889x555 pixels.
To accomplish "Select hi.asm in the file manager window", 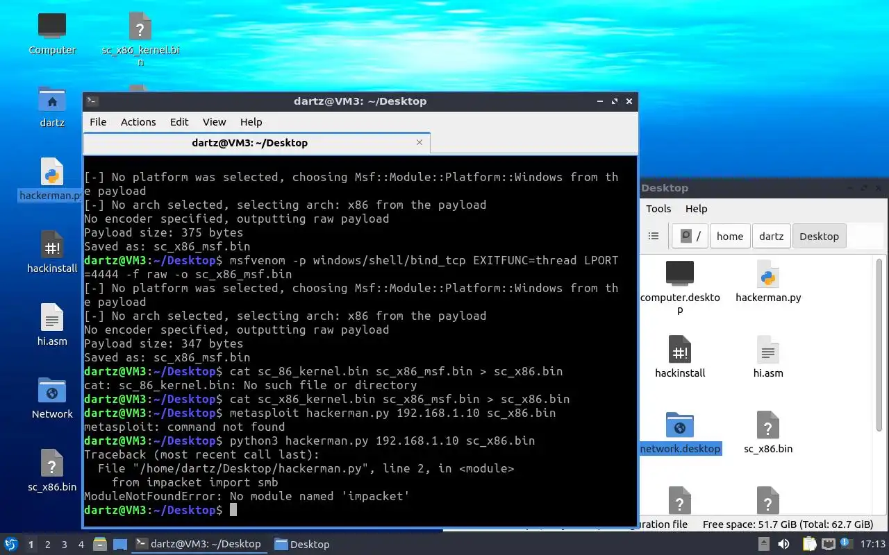I will point(768,357).
